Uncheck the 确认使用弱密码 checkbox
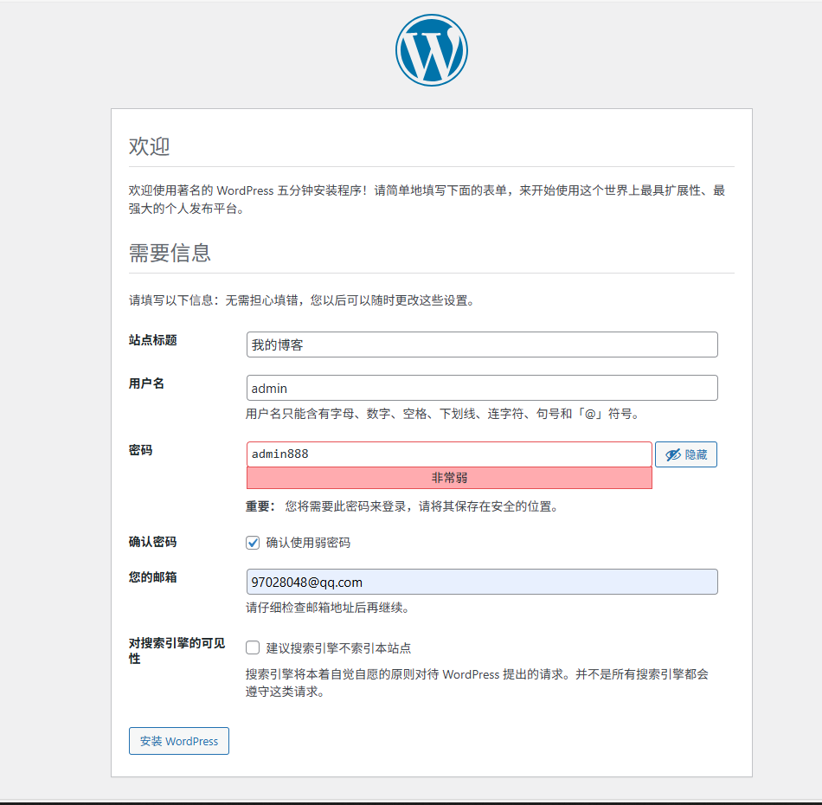 [x=253, y=543]
